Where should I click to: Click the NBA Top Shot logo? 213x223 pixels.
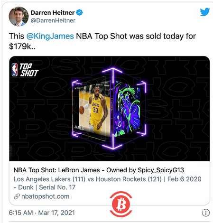tap(25, 70)
